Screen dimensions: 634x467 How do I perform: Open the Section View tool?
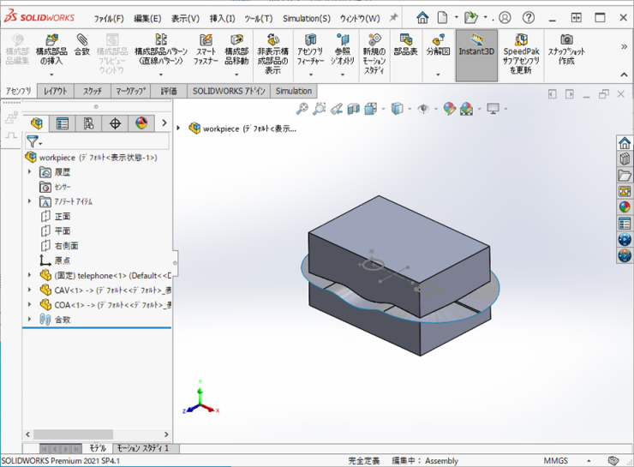354,109
